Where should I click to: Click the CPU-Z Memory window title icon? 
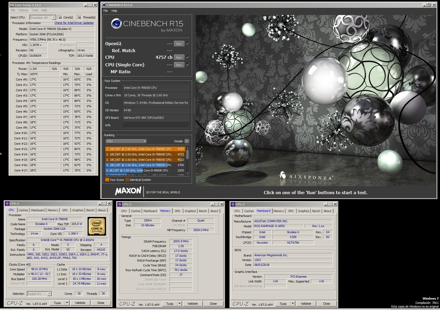[120, 204]
